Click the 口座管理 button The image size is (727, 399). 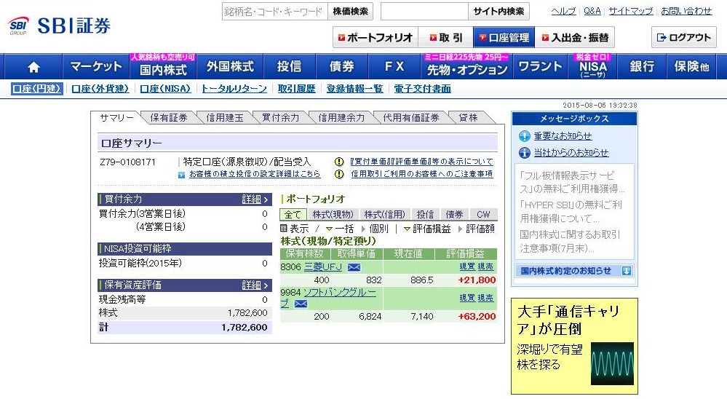coord(504,37)
